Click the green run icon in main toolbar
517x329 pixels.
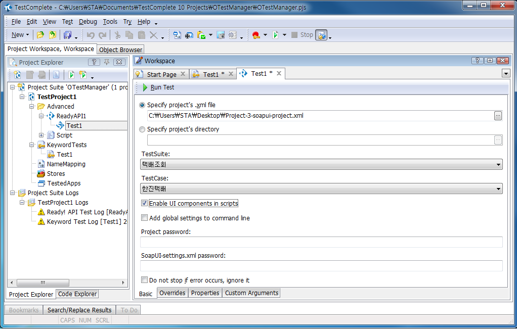pyautogui.click(x=275, y=35)
